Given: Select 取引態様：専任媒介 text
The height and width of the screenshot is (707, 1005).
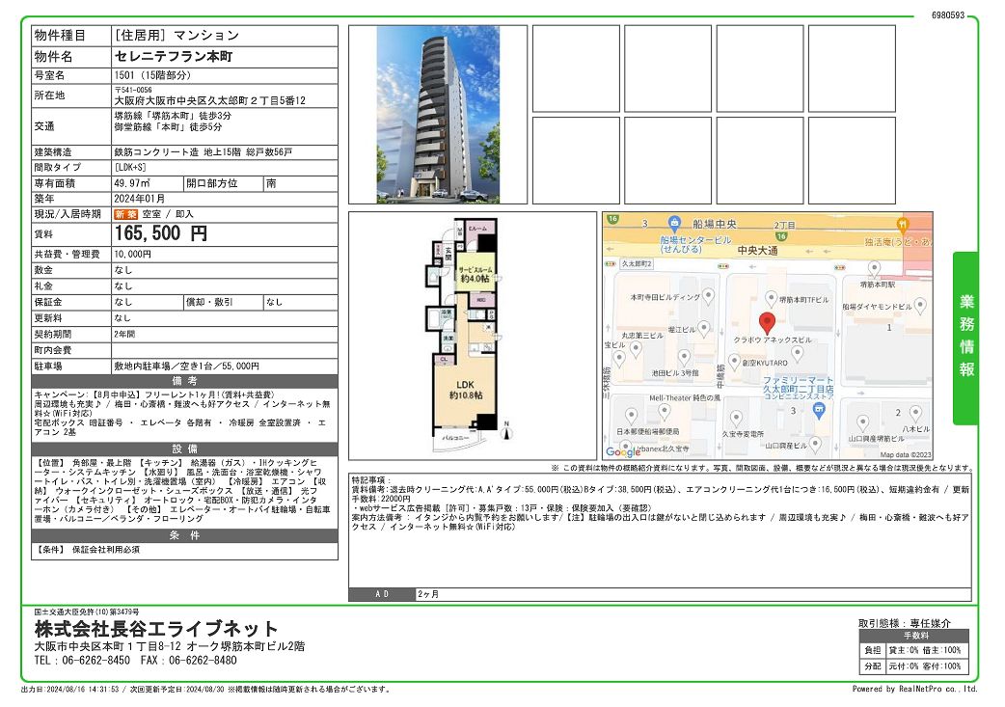Looking at the screenshot, I should click(x=905, y=623).
